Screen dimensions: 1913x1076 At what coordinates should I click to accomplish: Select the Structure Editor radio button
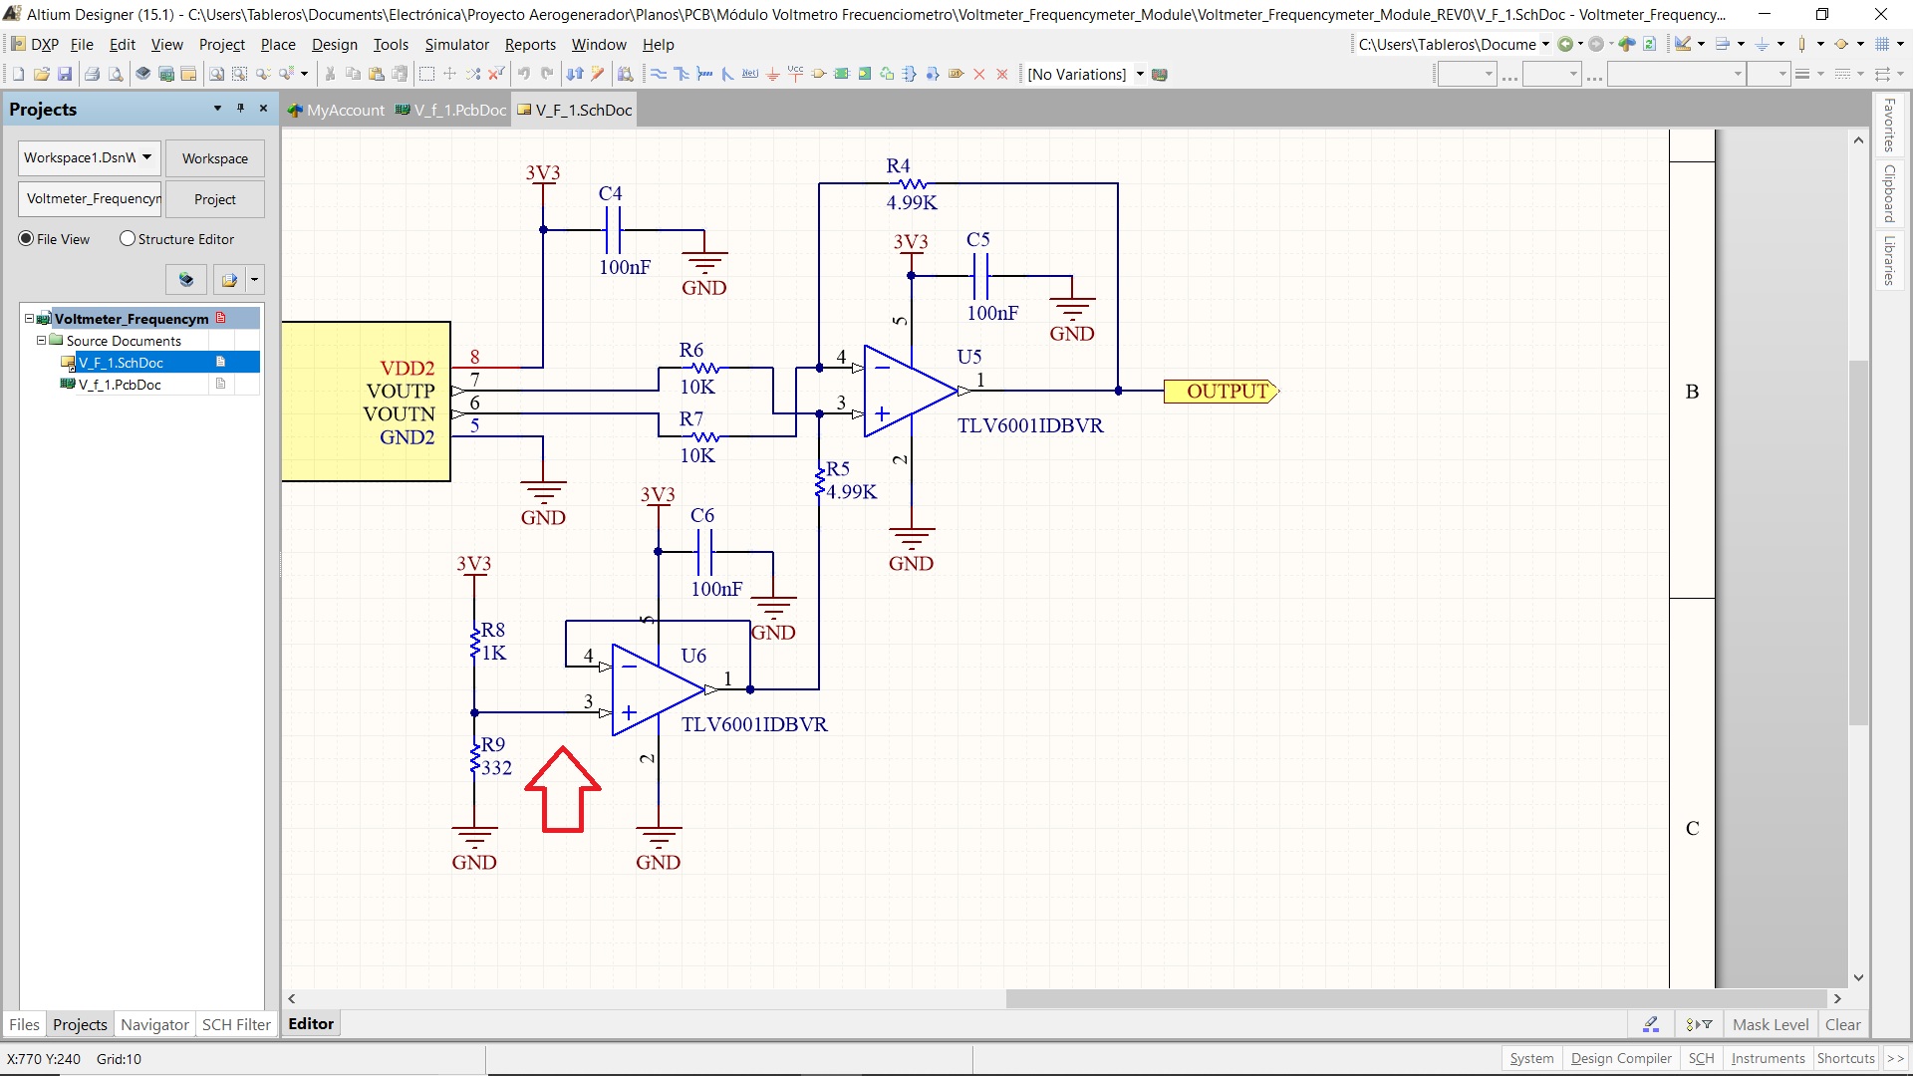coord(128,239)
